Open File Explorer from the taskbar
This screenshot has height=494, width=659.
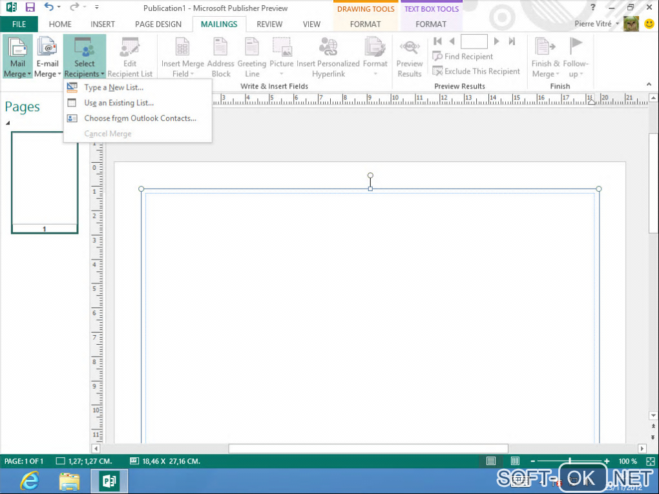69,481
